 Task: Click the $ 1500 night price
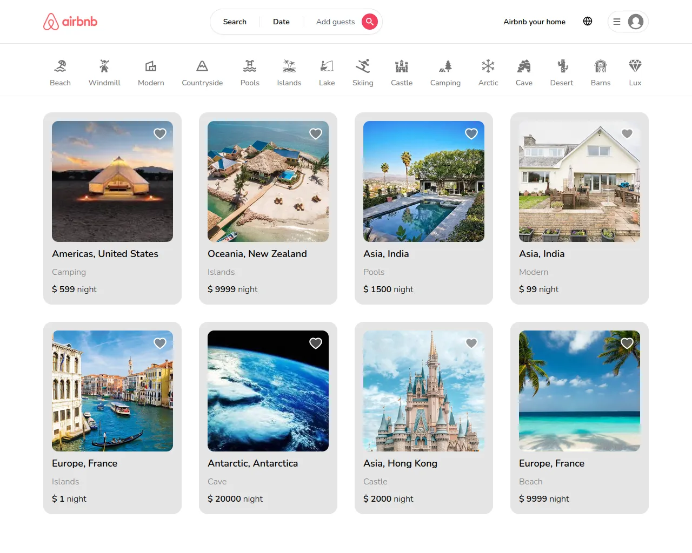[388, 289]
